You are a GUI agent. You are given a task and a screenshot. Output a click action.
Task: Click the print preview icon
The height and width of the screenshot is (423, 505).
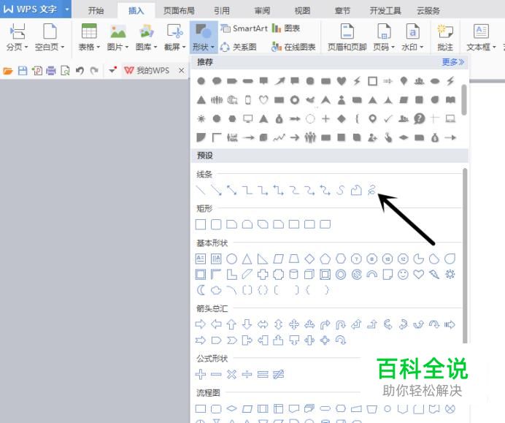coord(65,70)
